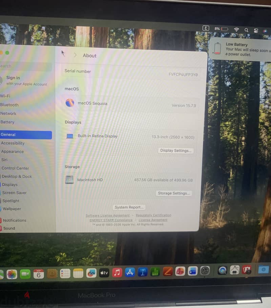Click the System Settings dock icon
Screen dimensions: 271x308
pyautogui.click(x=205, y=271)
